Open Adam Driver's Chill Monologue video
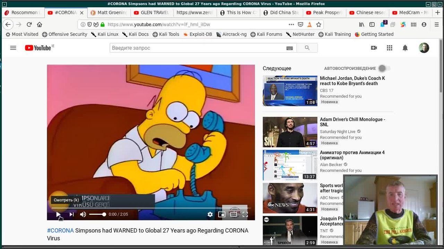 (352, 122)
